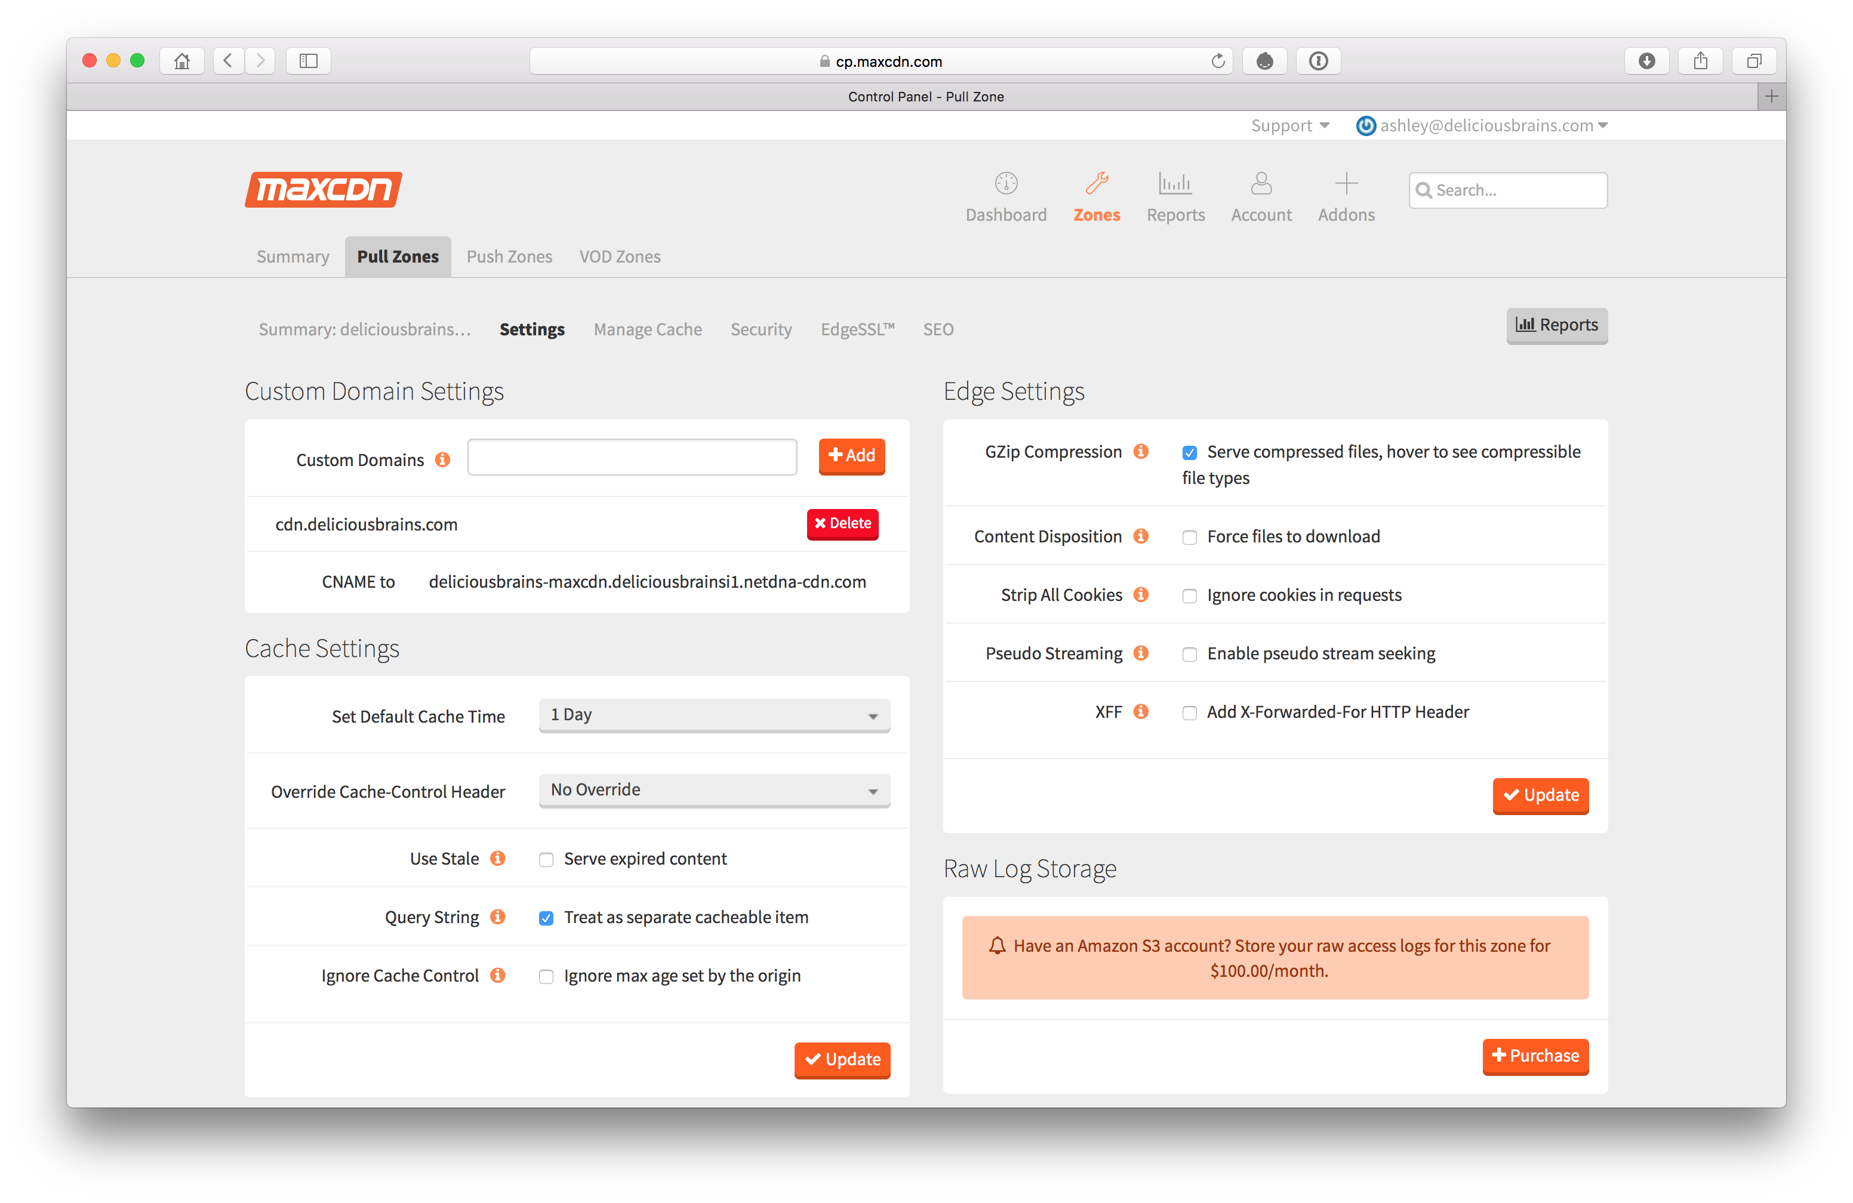Click the Addons plus icon
This screenshot has width=1853, height=1203.
pyautogui.click(x=1346, y=184)
